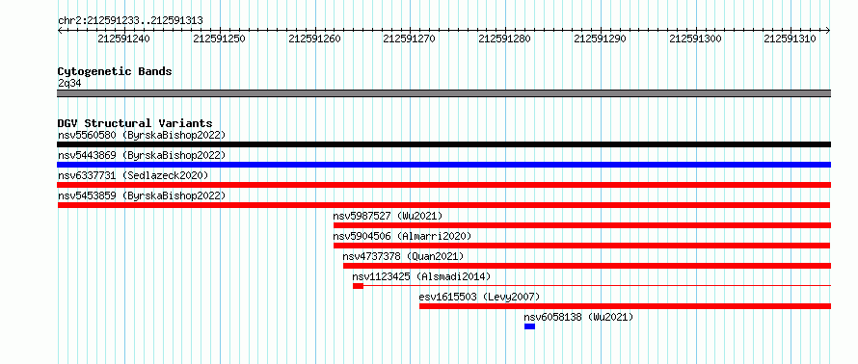Open the nsv5560580 (ByrskaBishop2022) label

tap(142, 135)
